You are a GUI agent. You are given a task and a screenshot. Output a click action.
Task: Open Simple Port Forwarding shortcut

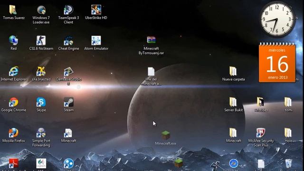pyautogui.click(x=41, y=133)
